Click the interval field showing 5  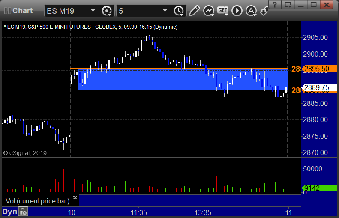tap(143, 11)
